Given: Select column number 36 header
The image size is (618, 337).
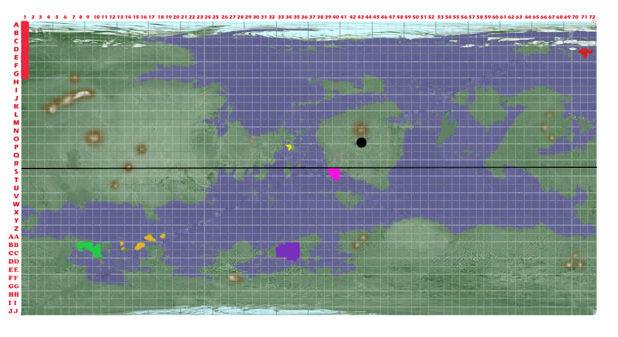Looking at the screenshot, I should [x=304, y=17].
